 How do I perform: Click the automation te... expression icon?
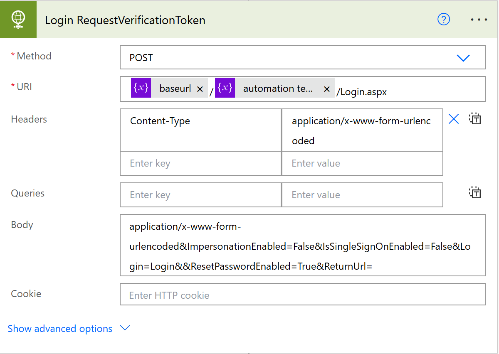225,88
